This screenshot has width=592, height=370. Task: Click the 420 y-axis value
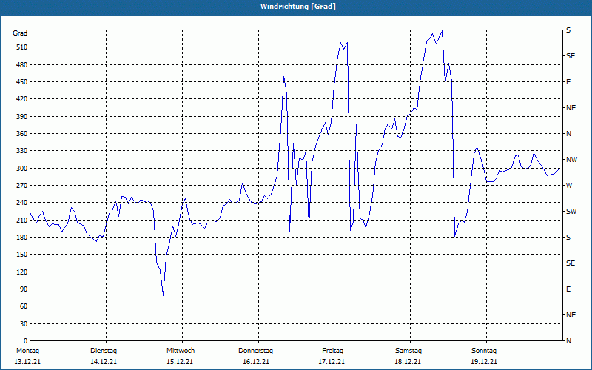pos(22,99)
